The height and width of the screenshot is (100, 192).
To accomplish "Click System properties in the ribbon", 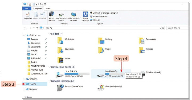I will coord(99,17).
